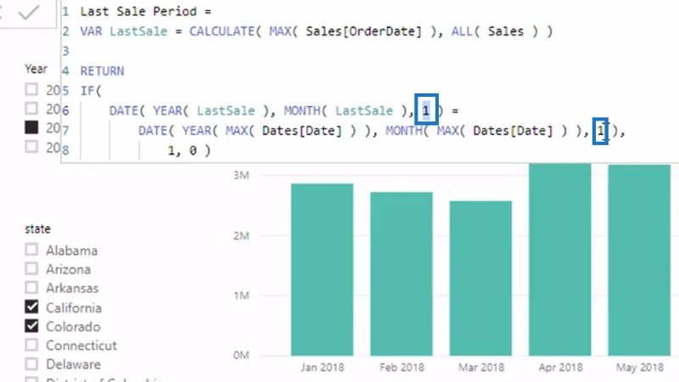Select the Mar 2018 column
Screen dimensions: 679x382
(480, 278)
